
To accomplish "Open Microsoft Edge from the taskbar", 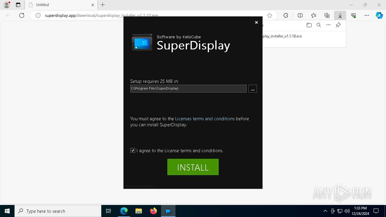I will tap(124, 211).
